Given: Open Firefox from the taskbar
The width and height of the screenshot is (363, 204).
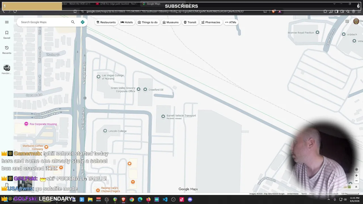Looking at the screenshot, I should point(148,199).
